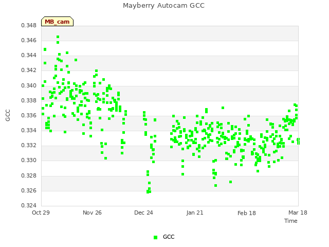Click the Feb 18 x-axis label
329x247 pixels.
pyautogui.click(x=247, y=213)
